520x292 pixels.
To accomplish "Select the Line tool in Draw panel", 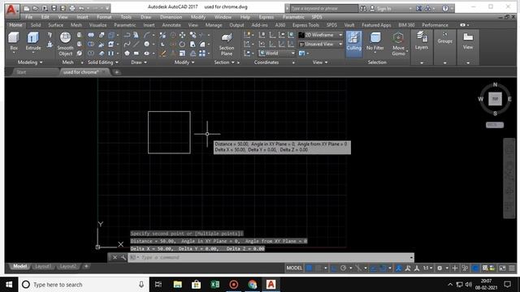I will [x=136, y=44].
